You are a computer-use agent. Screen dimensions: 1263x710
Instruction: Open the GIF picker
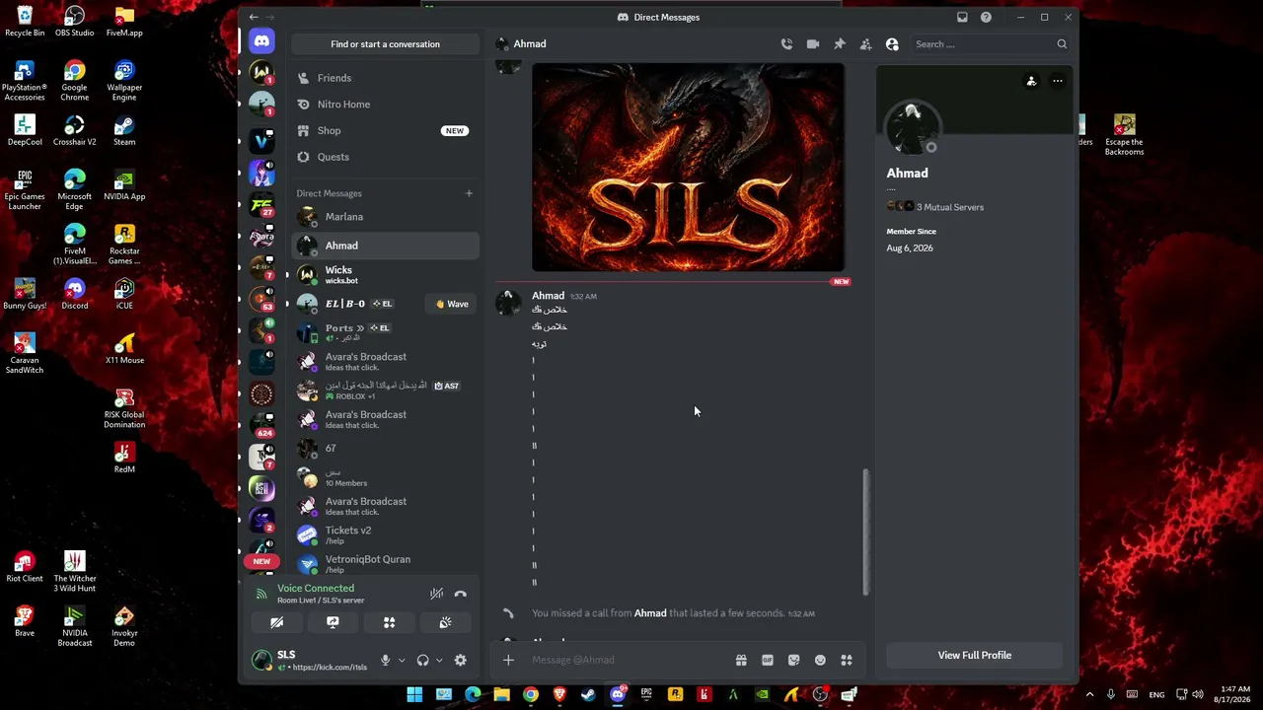tap(768, 661)
